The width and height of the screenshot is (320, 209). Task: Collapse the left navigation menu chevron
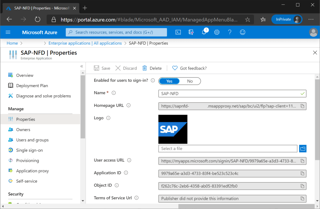pos(82,66)
